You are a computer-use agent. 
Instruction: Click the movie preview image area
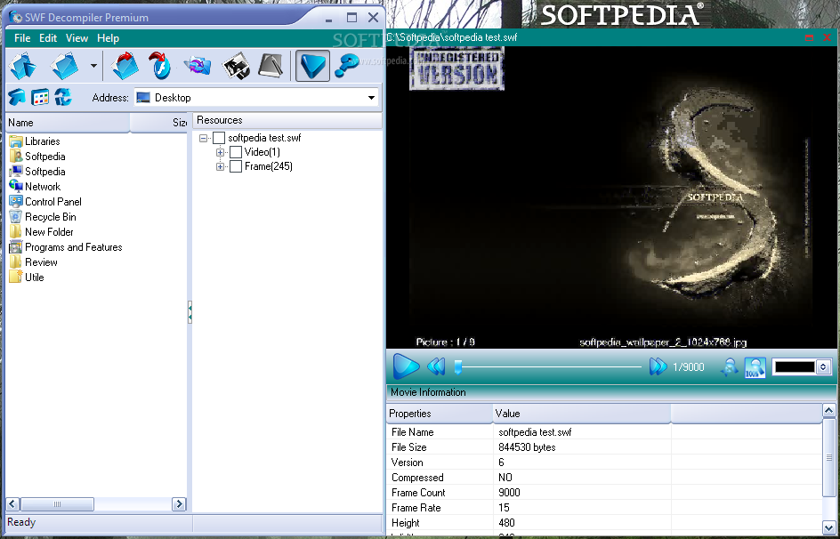(x=611, y=197)
